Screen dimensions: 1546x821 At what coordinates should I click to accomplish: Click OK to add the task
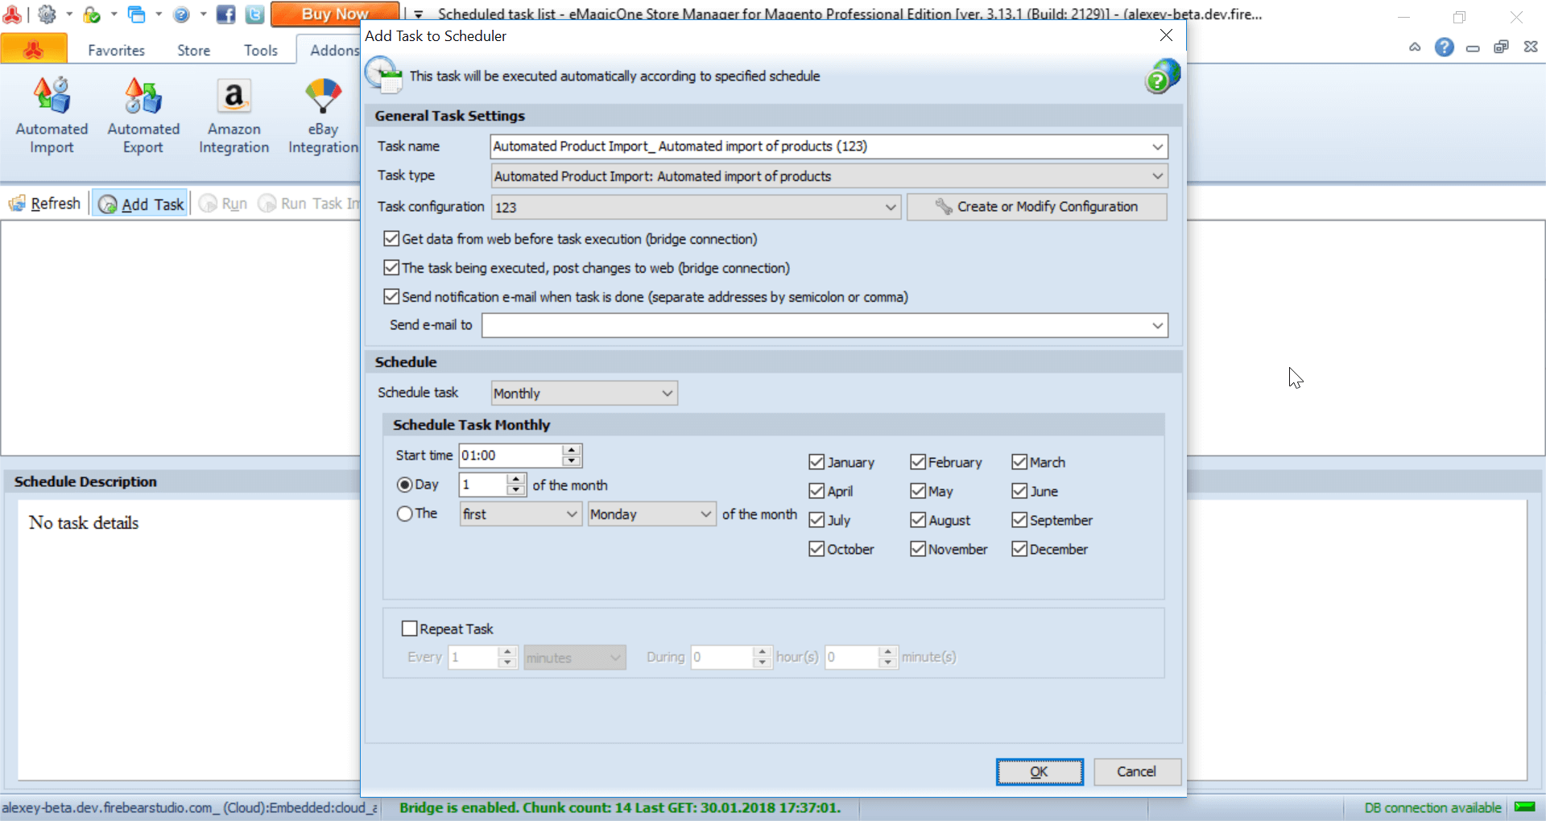[1040, 771]
